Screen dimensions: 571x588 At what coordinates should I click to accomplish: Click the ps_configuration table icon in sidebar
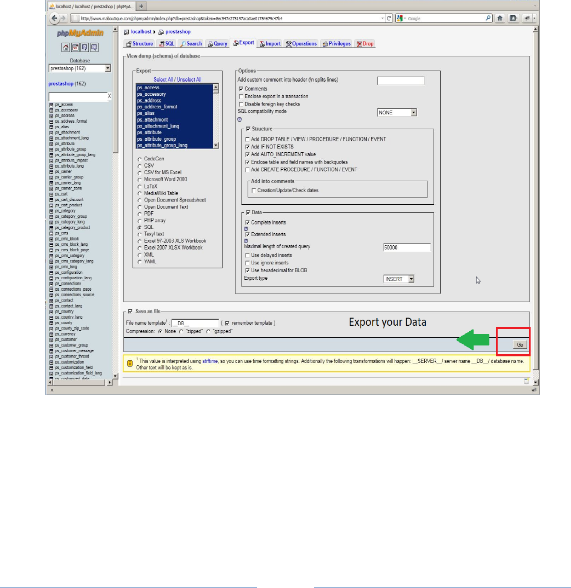(x=52, y=273)
